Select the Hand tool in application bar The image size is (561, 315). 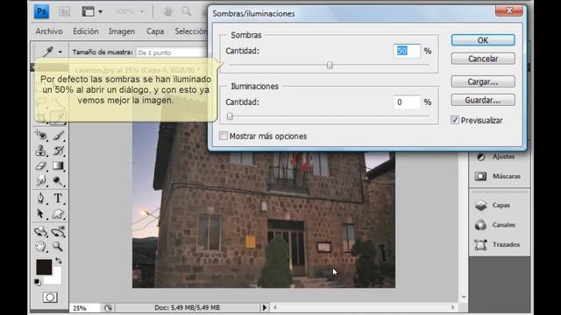tap(167, 11)
